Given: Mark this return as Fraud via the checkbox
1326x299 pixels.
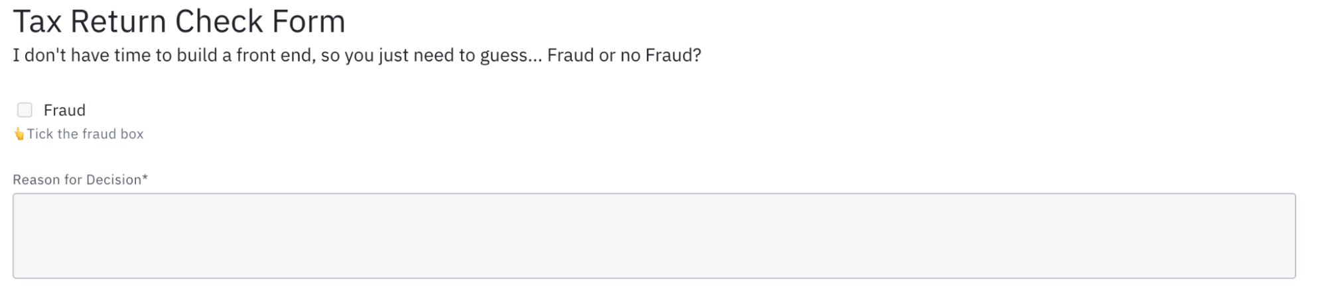Looking at the screenshot, I should pyautogui.click(x=25, y=110).
